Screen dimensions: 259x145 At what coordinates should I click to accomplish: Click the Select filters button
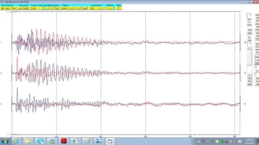tap(64, 8)
